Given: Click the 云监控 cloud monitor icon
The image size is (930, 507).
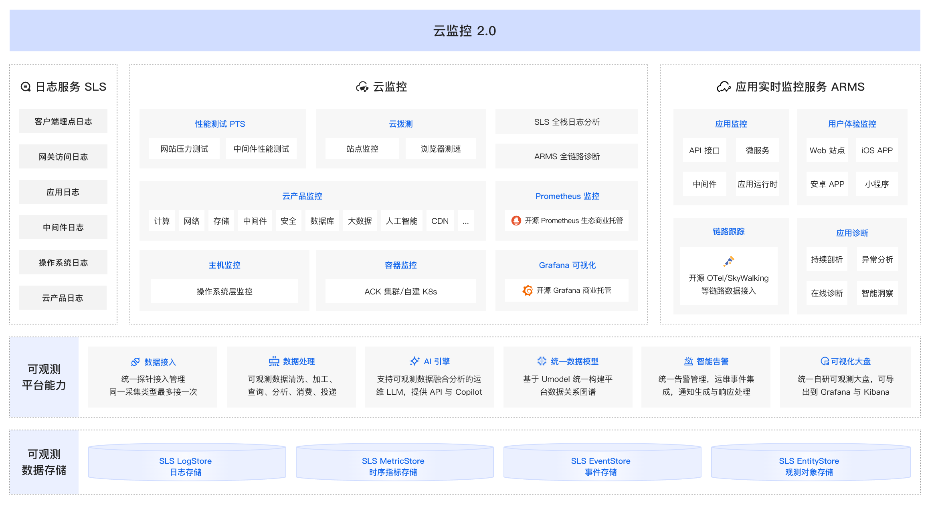Looking at the screenshot, I should pos(362,86).
